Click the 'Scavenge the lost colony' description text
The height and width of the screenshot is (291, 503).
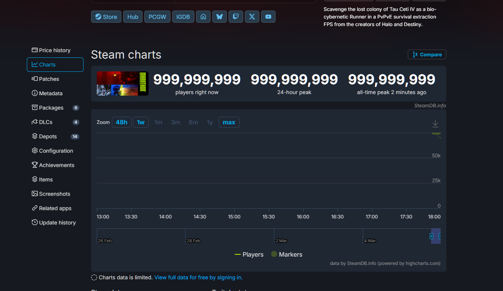coord(380,17)
